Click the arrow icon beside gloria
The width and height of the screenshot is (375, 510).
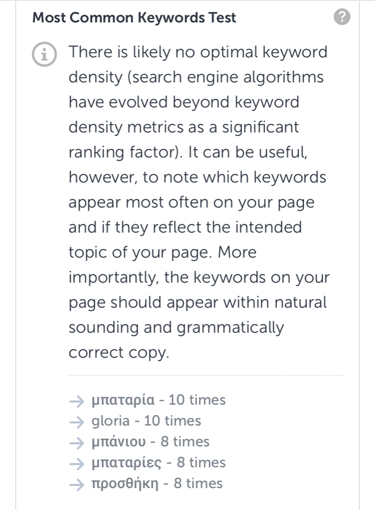77,422
